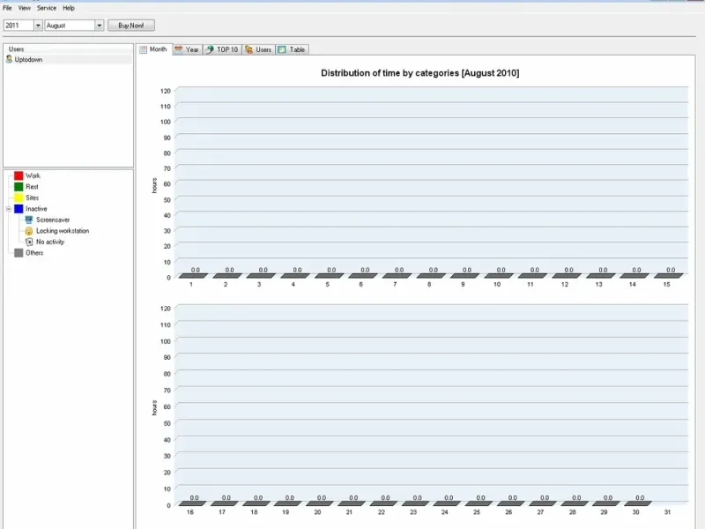
Task: Select the Uptodown user icon
Action: click(9, 59)
